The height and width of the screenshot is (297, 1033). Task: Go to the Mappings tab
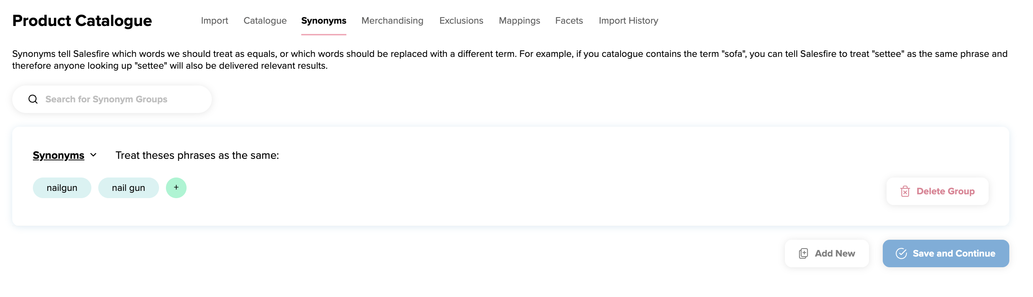coord(519,20)
